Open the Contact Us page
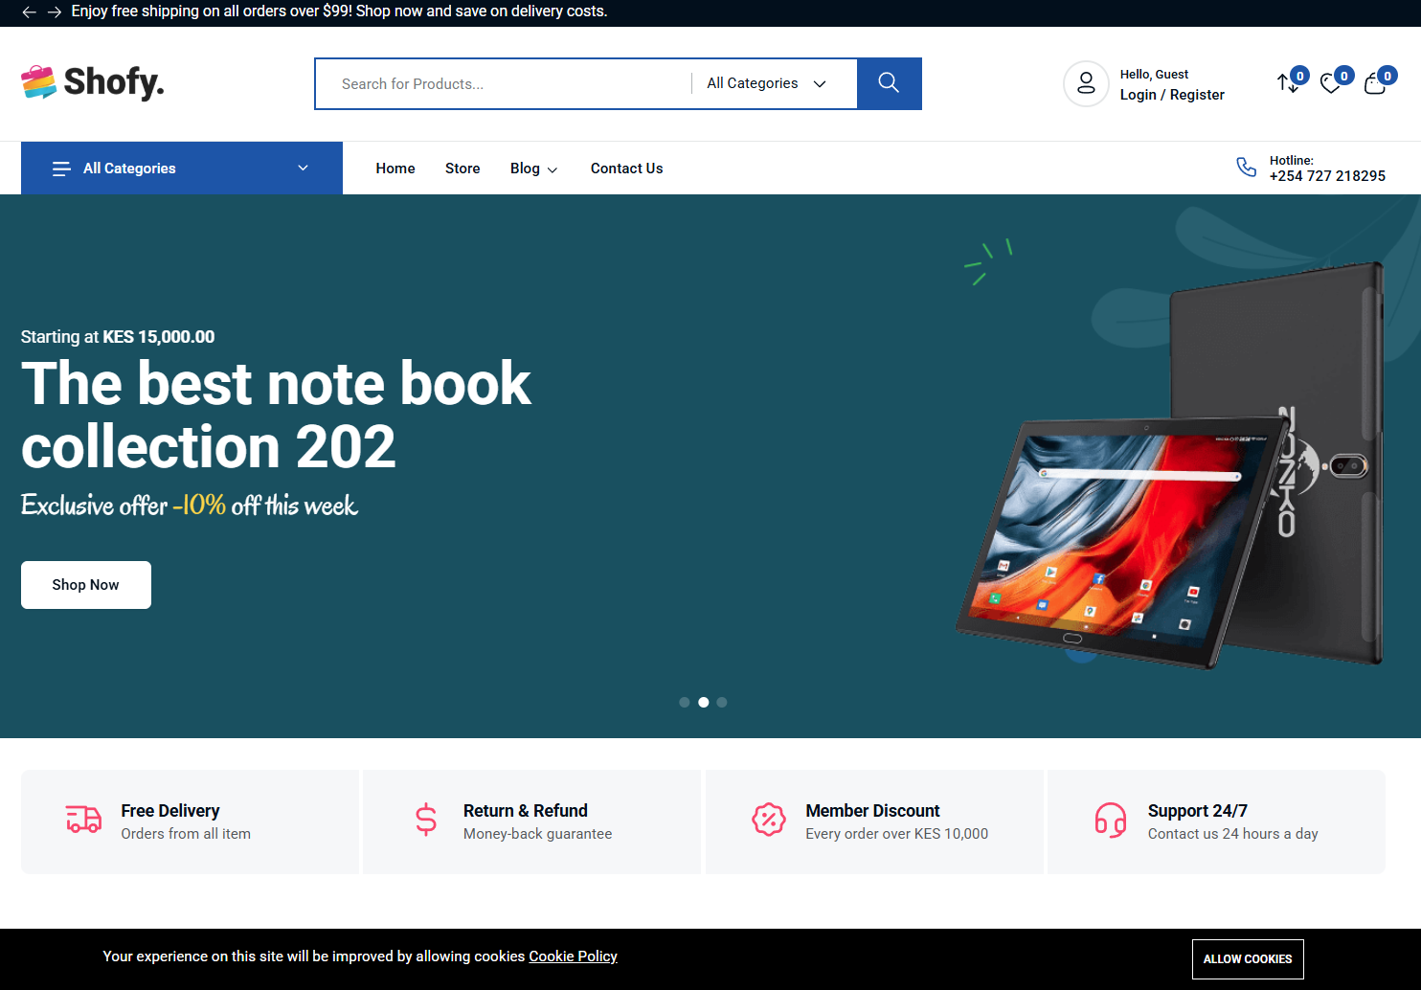The width and height of the screenshot is (1421, 990). click(626, 169)
